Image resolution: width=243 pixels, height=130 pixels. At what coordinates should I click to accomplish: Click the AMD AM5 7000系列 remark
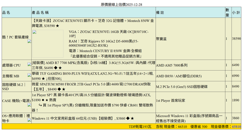[x=172, y=65]
